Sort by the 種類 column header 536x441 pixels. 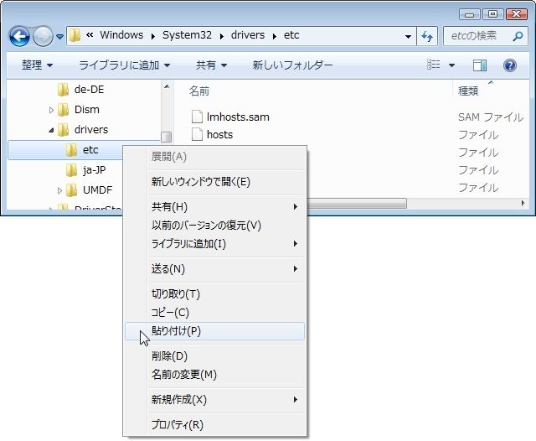click(468, 91)
